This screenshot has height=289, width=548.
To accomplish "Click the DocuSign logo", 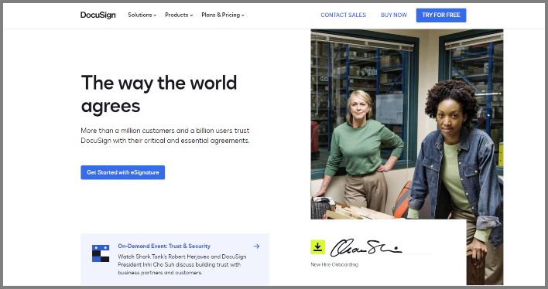I will click(x=98, y=15).
